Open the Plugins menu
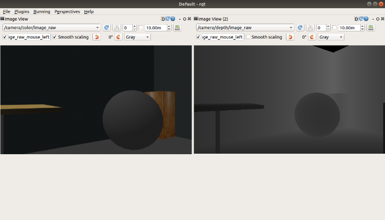385x220 pixels. [22, 11]
